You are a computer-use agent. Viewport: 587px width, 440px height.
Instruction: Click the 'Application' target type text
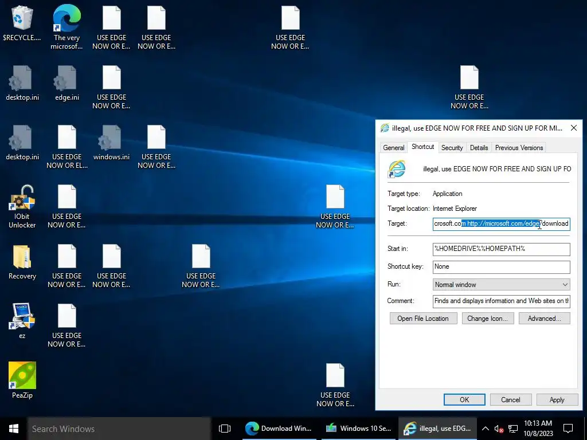[x=447, y=194]
